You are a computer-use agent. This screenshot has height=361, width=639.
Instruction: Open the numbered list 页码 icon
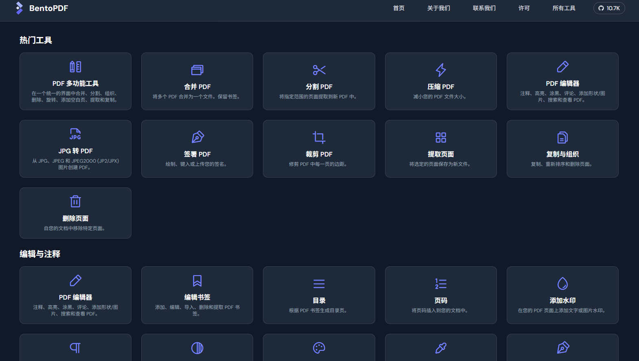(441, 284)
